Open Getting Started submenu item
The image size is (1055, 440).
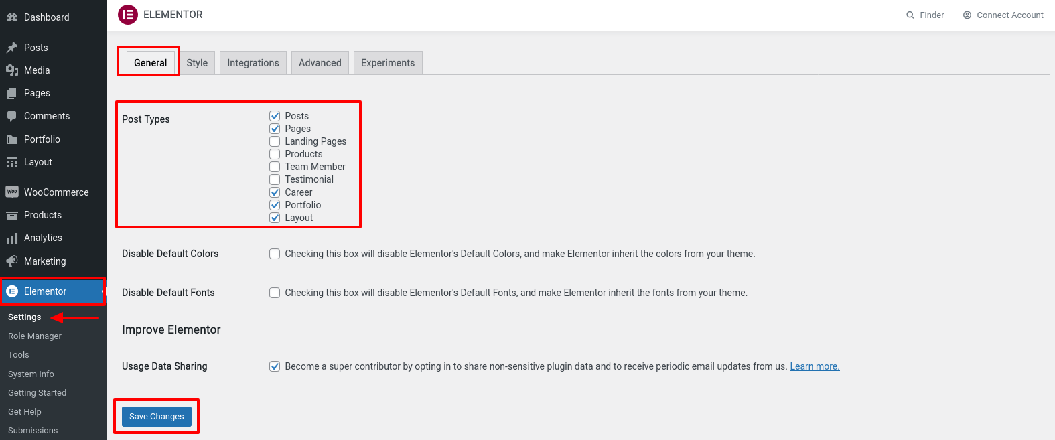(37, 393)
